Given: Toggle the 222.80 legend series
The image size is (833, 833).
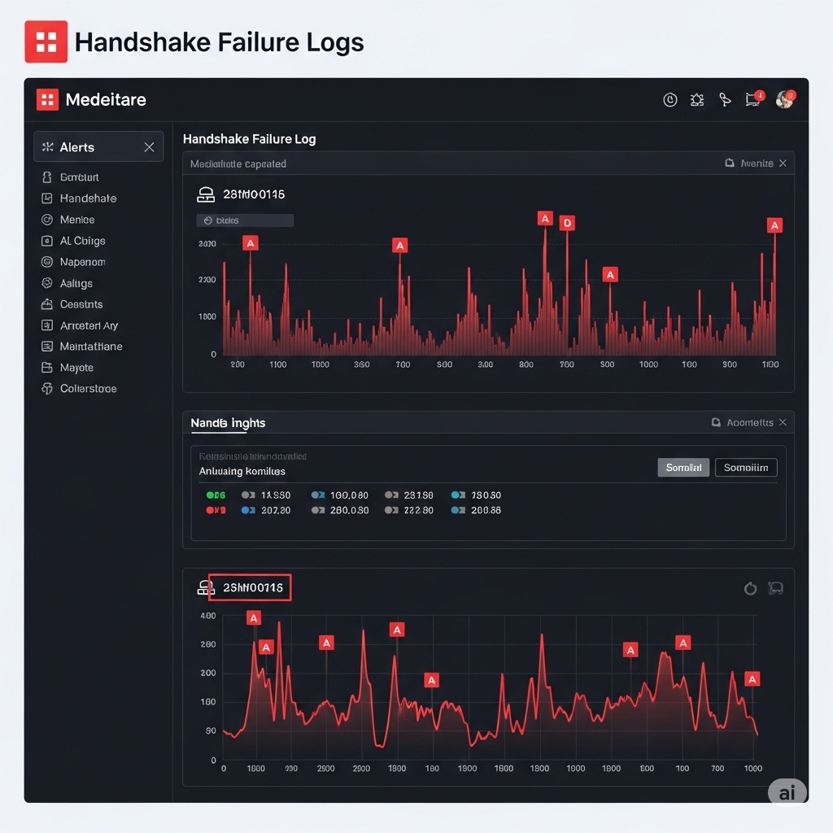Looking at the screenshot, I should click(x=408, y=510).
